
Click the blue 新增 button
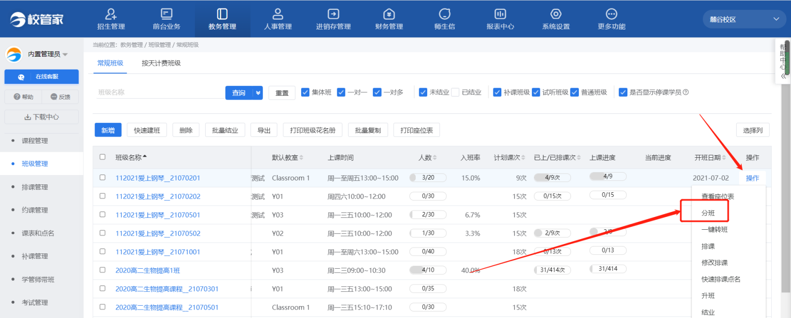108,130
